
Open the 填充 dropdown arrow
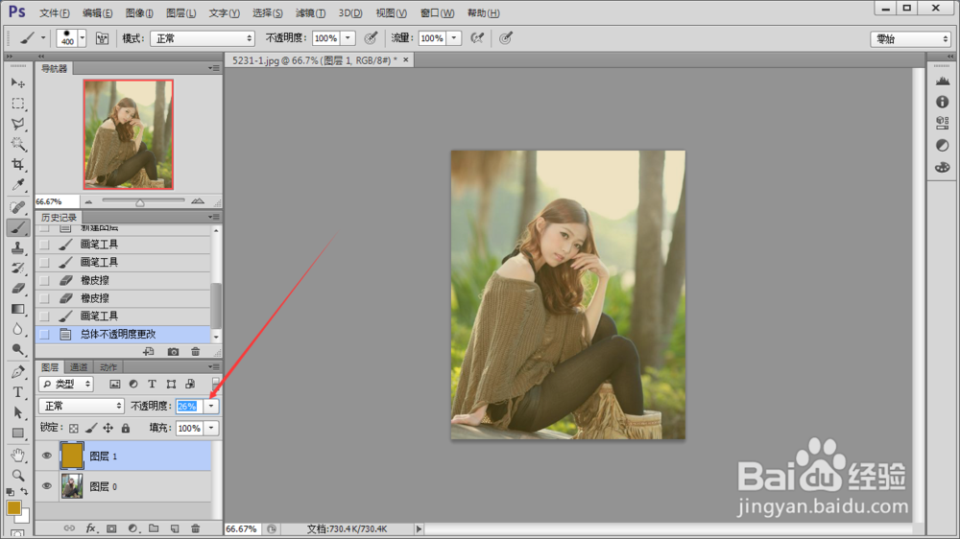(211, 429)
